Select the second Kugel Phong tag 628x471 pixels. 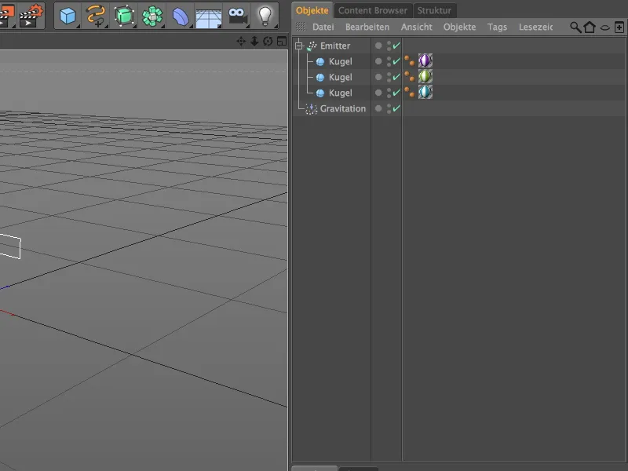(x=409, y=76)
